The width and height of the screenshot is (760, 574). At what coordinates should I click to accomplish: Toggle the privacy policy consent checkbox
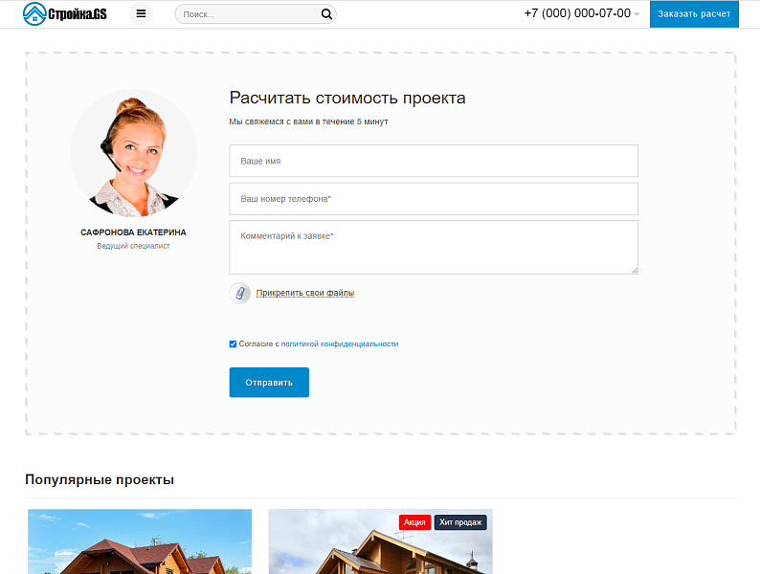point(233,343)
